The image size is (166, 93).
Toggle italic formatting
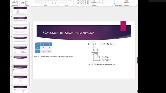(37, 3)
